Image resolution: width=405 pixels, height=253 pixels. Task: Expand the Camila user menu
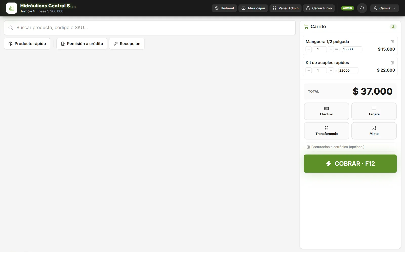(384, 8)
